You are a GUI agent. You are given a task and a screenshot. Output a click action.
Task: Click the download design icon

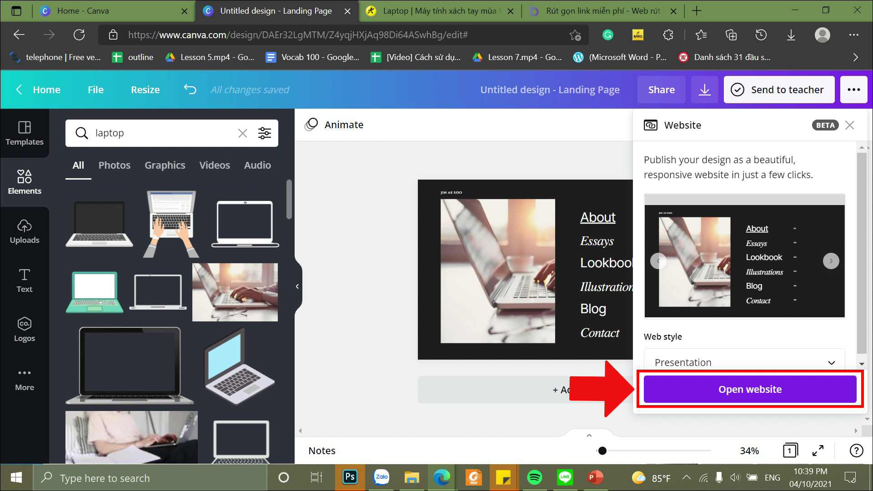[704, 89]
